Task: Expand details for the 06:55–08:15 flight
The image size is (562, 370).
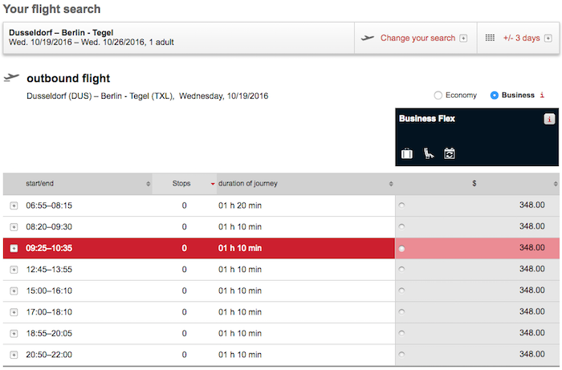Action: click(14, 205)
